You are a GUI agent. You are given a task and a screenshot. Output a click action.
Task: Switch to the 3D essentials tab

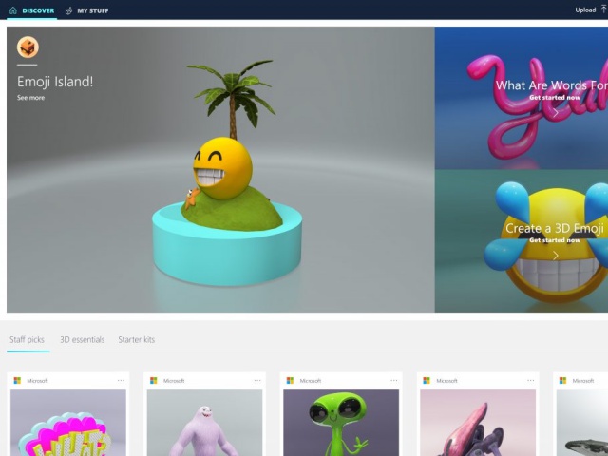tap(82, 339)
